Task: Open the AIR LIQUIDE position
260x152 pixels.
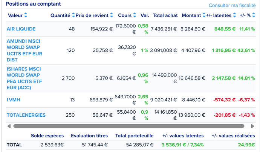Action: pyautogui.click(x=20, y=29)
